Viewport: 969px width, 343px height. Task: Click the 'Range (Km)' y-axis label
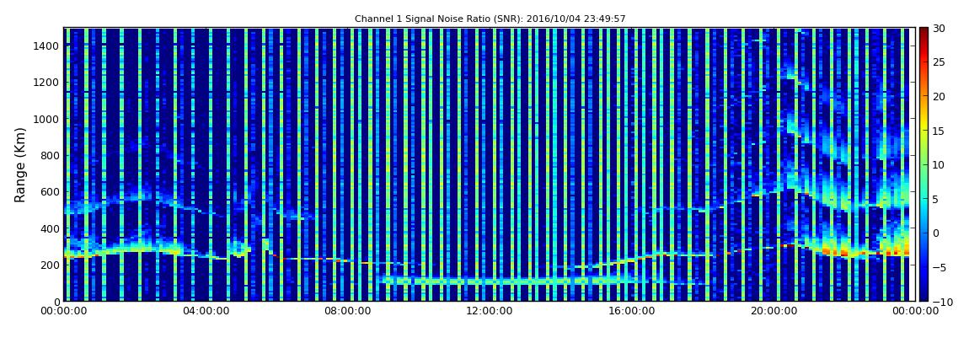point(20,165)
